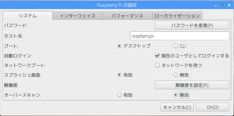Viewport: 234px width, 116px height.
Task: Click the 自動ログイン: label
Action: (18, 56)
